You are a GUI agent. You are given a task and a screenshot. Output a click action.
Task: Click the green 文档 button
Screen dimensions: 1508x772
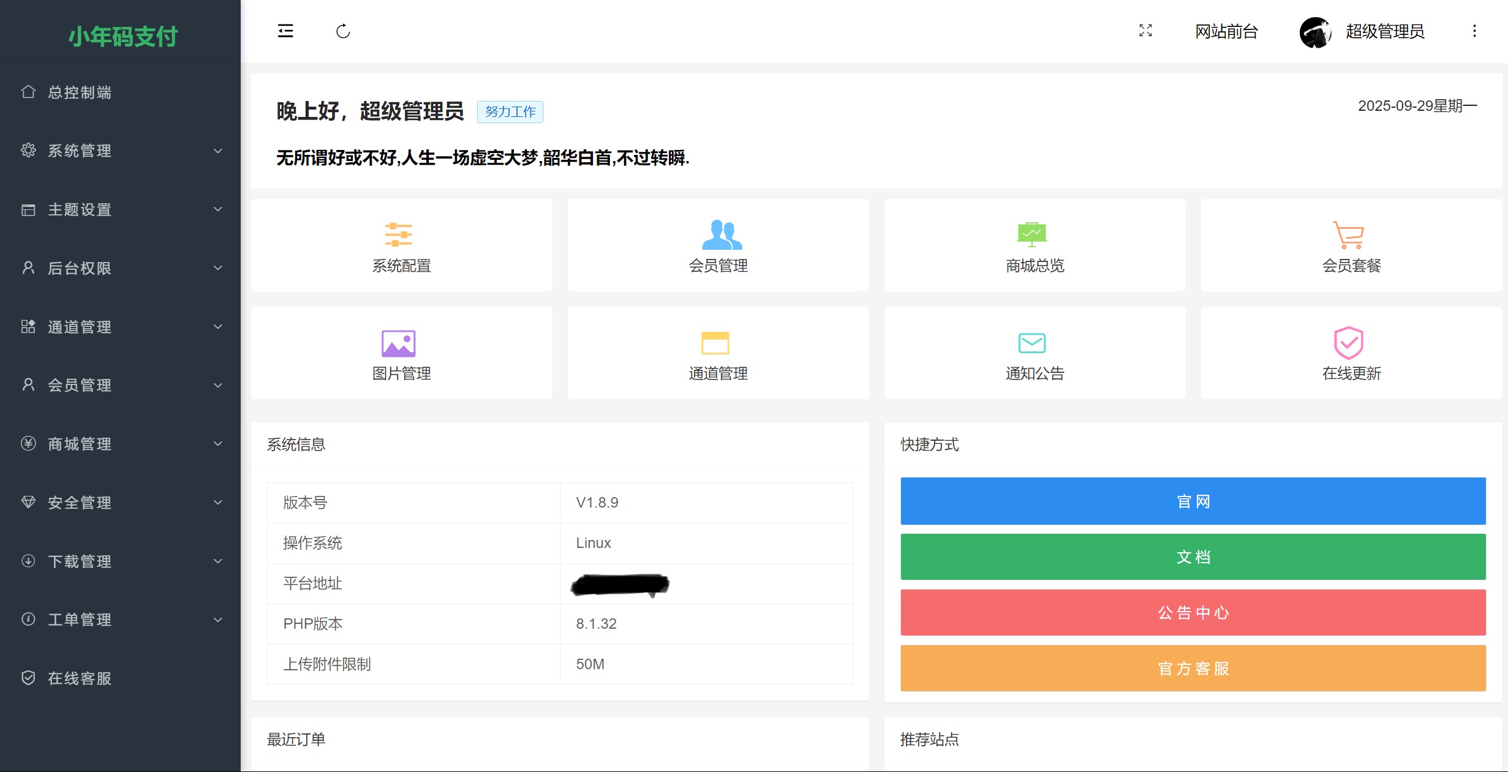click(x=1193, y=557)
